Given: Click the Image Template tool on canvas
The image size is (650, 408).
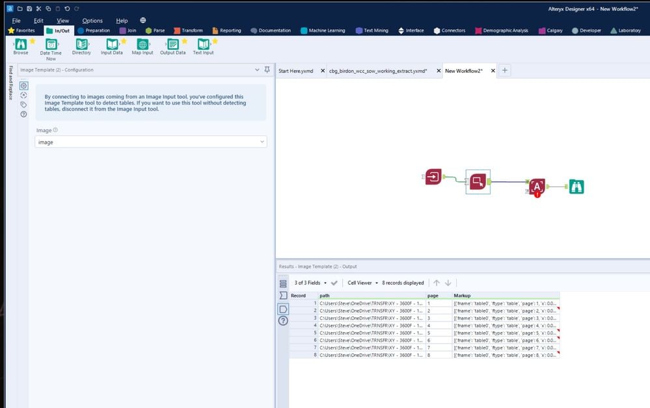Looking at the screenshot, I should click(x=478, y=182).
